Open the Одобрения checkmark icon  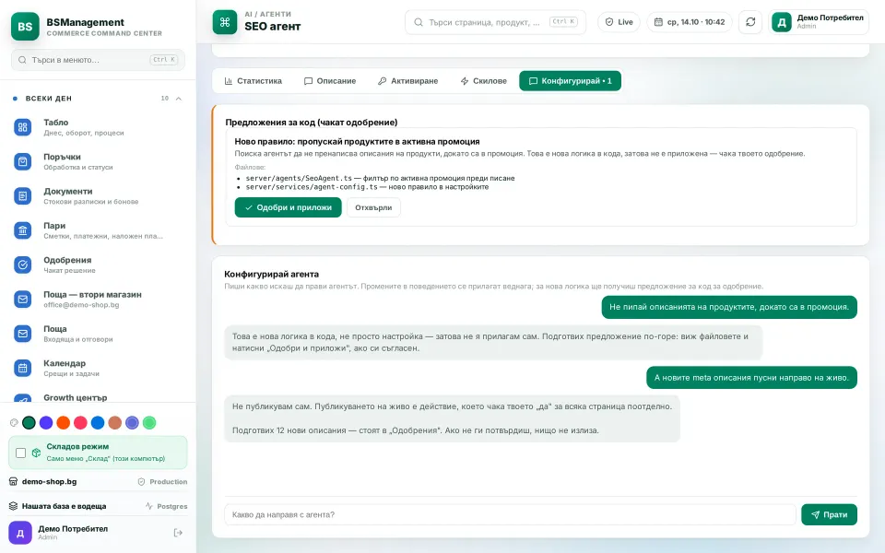click(22, 265)
